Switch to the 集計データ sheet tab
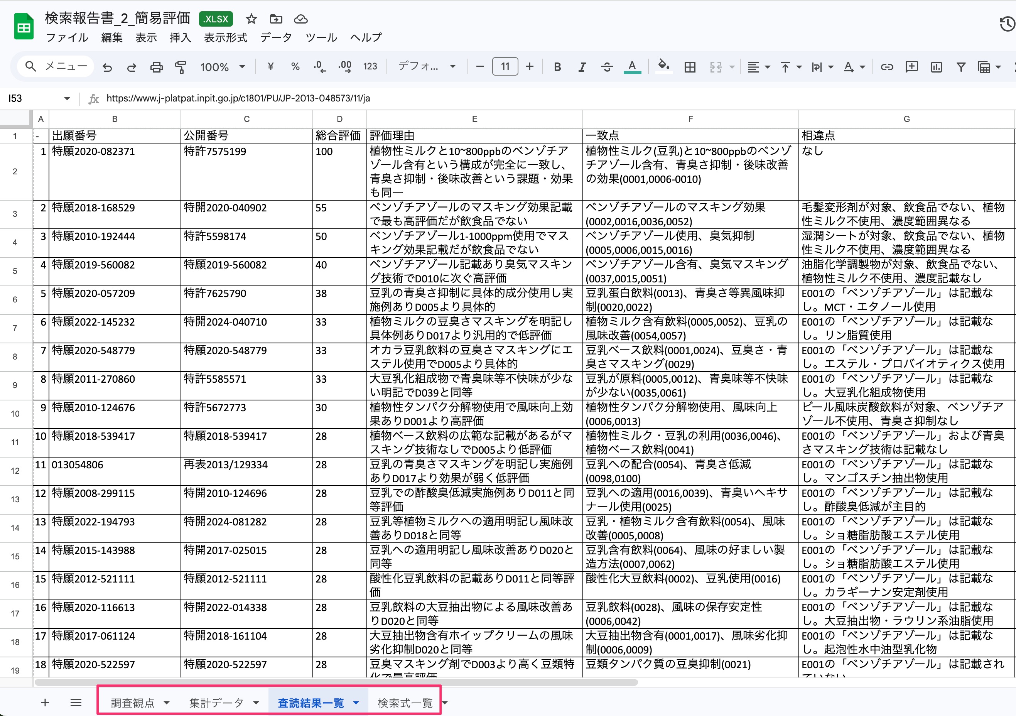 coord(216,703)
